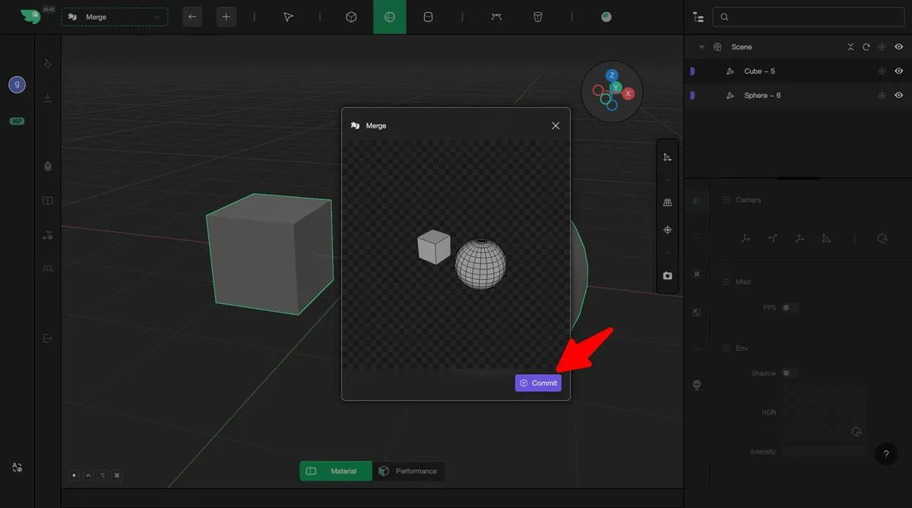Select the Material tab
This screenshot has height=508, width=912.
pos(335,471)
